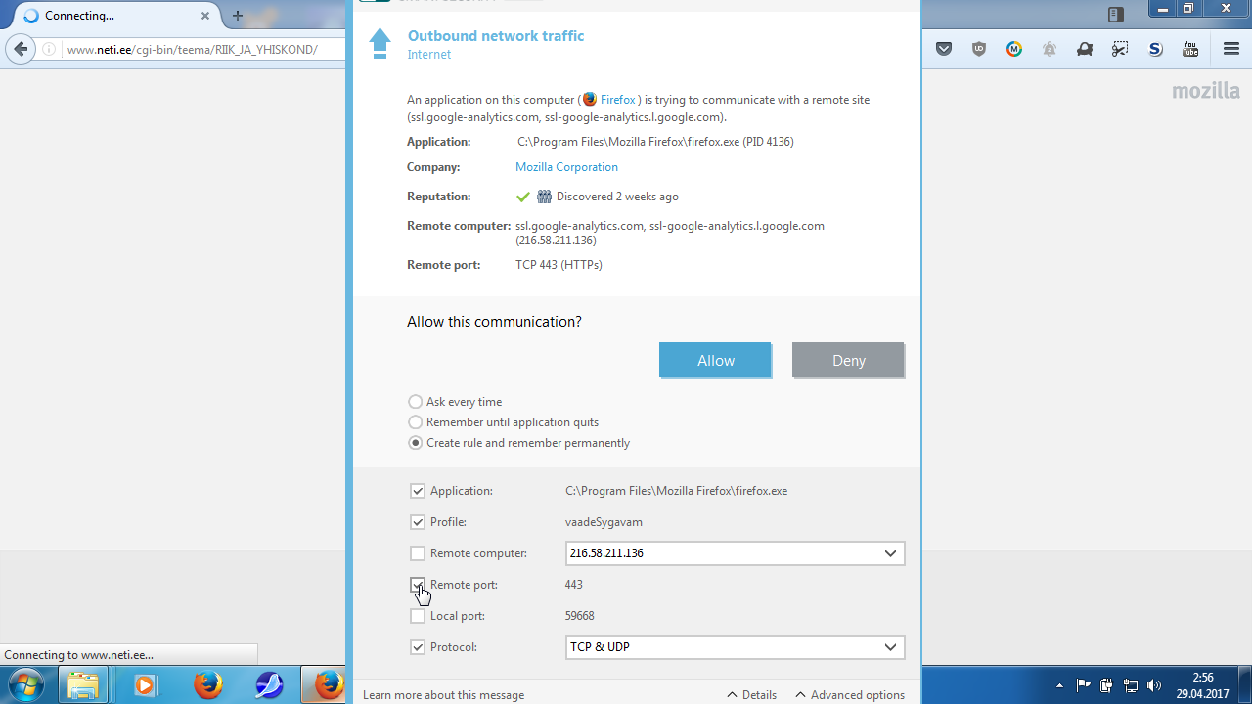
Task: Click the Firefox application link in description
Action: click(618, 100)
